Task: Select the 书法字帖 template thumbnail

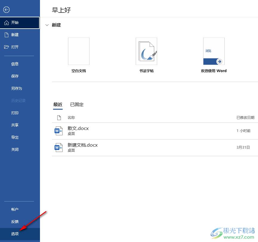Action: coord(146,51)
